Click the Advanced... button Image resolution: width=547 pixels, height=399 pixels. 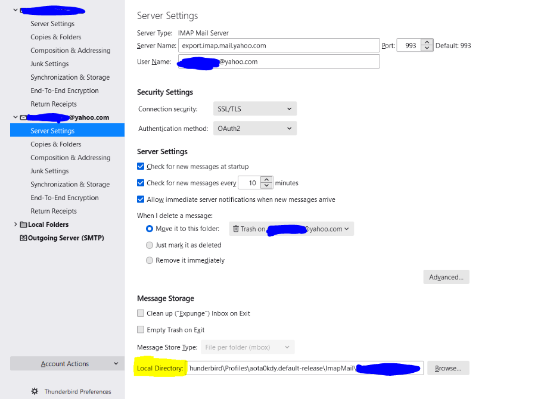[446, 278]
